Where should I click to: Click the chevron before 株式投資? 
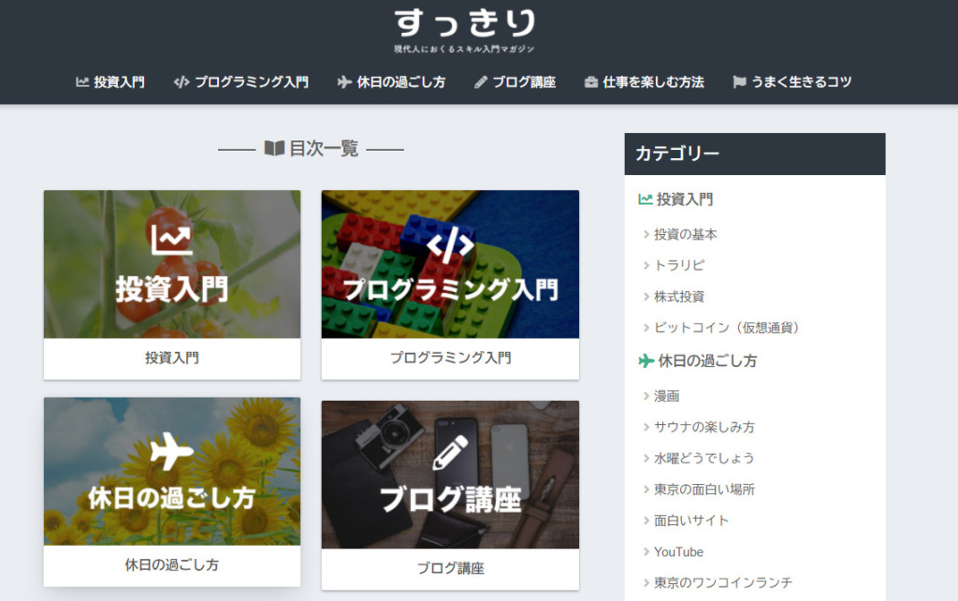(x=646, y=297)
